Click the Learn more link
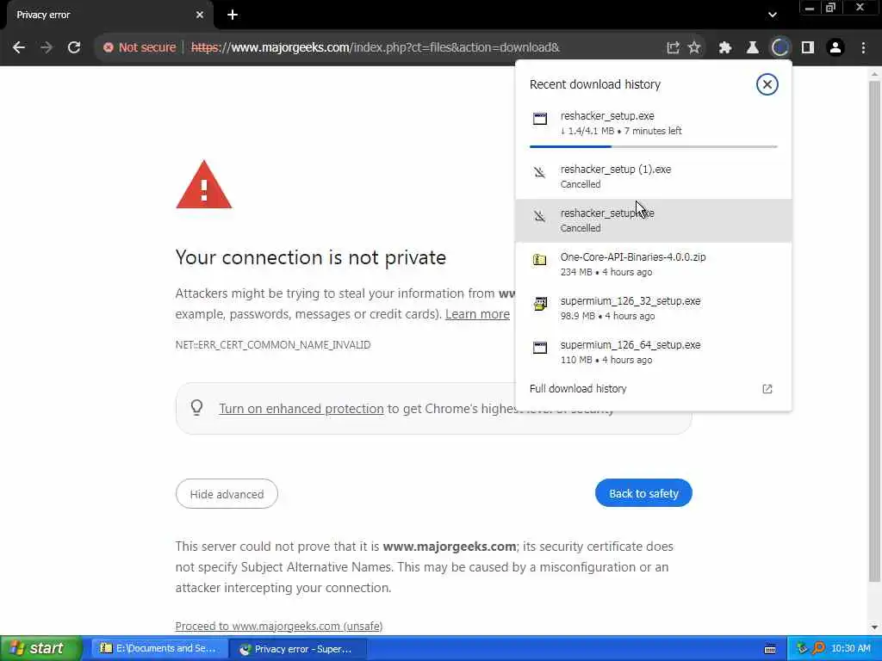882x661 pixels. click(x=477, y=314)
